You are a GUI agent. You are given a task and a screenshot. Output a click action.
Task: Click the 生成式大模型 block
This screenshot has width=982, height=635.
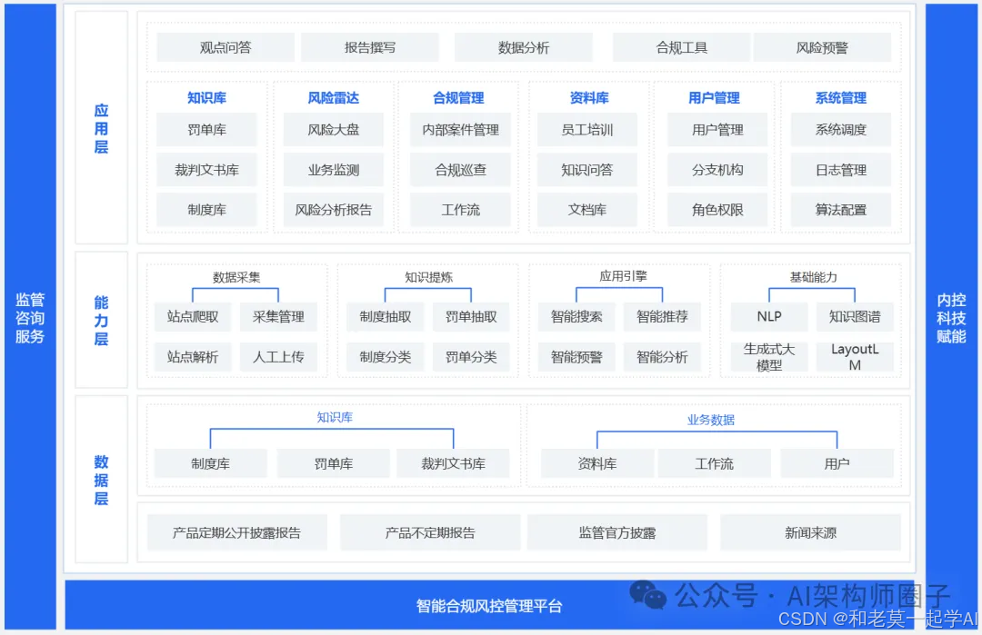coord(768,356)
